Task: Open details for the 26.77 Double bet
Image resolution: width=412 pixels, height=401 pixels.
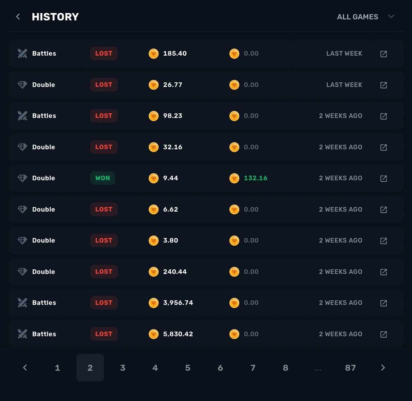Action: click(x=383, y=85)
